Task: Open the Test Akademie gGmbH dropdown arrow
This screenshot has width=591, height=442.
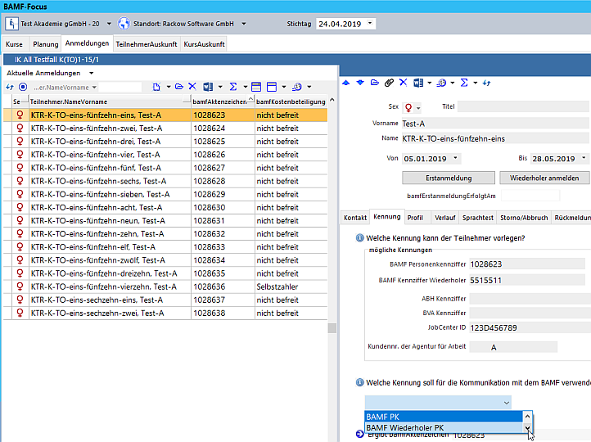Action: click(x=109, y=24)
